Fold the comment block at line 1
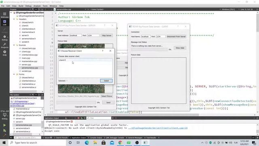Image resolution: width=259 pixels, height=146 pixels. (56, 13)
